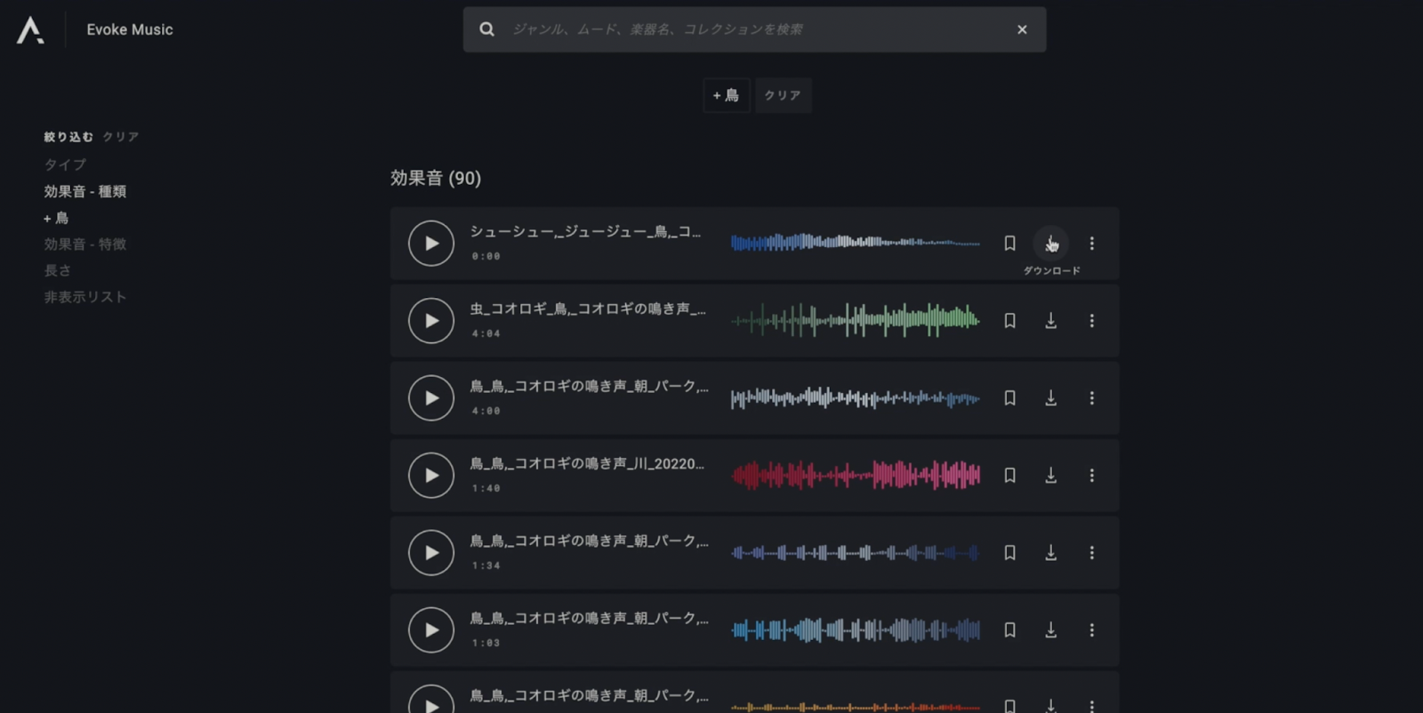Open more options for 朝_パーク 1:34 track
This screenshot has width=1423, height=713.
point(1092,553)
